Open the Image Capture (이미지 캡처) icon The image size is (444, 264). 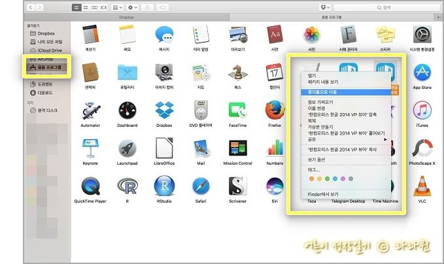164,72
